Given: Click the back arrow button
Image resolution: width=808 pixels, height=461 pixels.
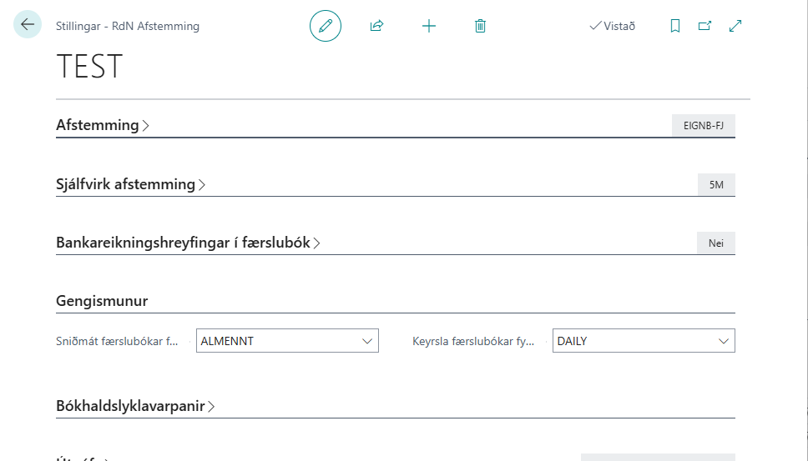Looking at the screenshot, I should (x=28, y=25).
